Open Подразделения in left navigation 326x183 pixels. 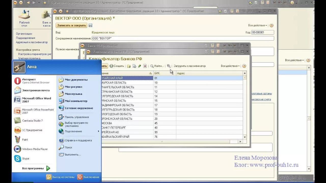25,38
